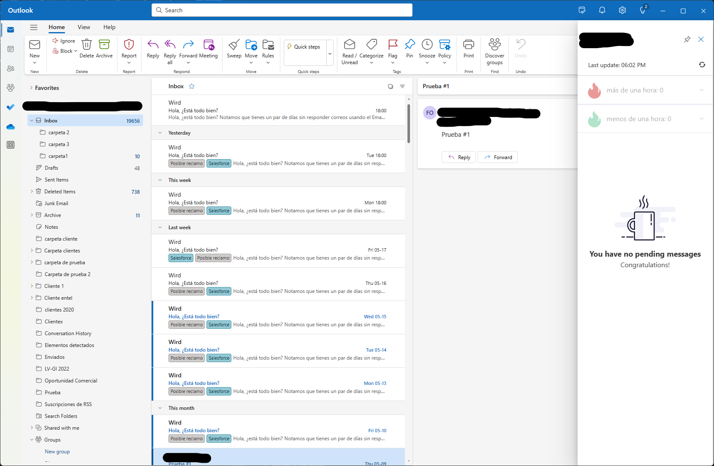
Task: Click the Reply arrow in the ribbon
Action: pyautogui.click(x=153, y=44)
